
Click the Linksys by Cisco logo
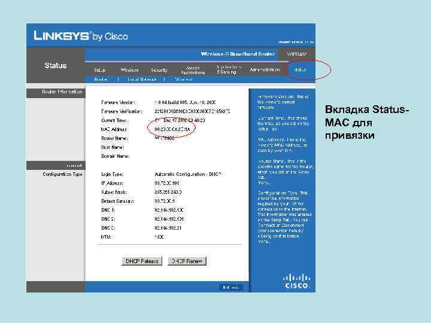(81, 36)
